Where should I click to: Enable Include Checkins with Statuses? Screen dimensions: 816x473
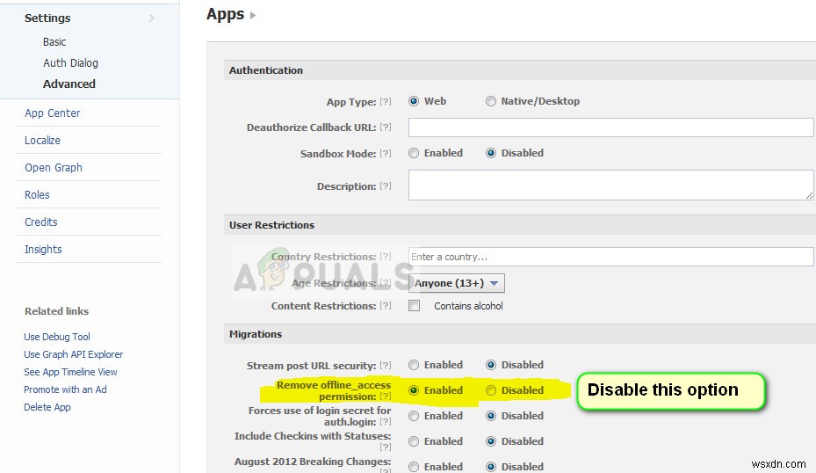(x=414, y=441)
